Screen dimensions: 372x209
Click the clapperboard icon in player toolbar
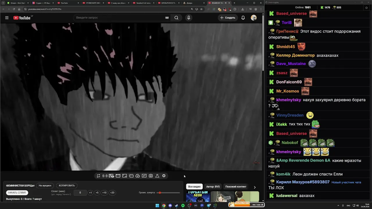pyautogui.click(x=118, y=176)
